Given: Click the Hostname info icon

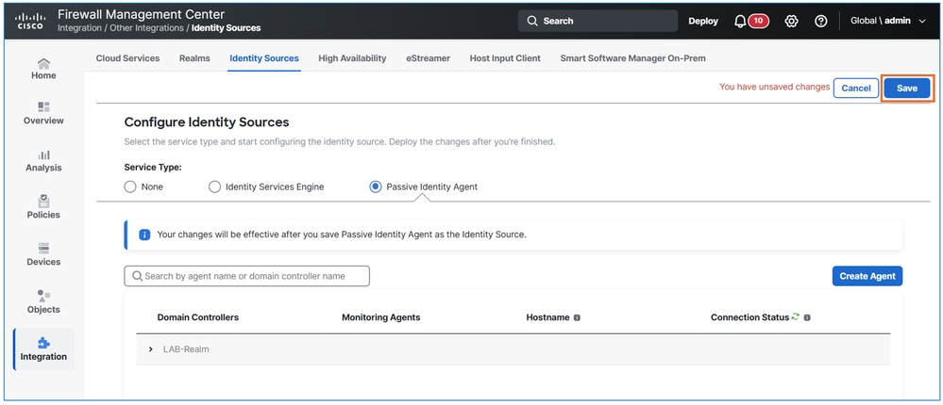Looking at the screenshot, I should pyautogui.click(x=577, y=317).
